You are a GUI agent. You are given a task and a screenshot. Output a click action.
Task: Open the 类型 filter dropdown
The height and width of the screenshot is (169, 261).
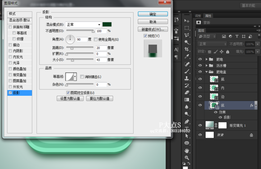coord(207,36)
